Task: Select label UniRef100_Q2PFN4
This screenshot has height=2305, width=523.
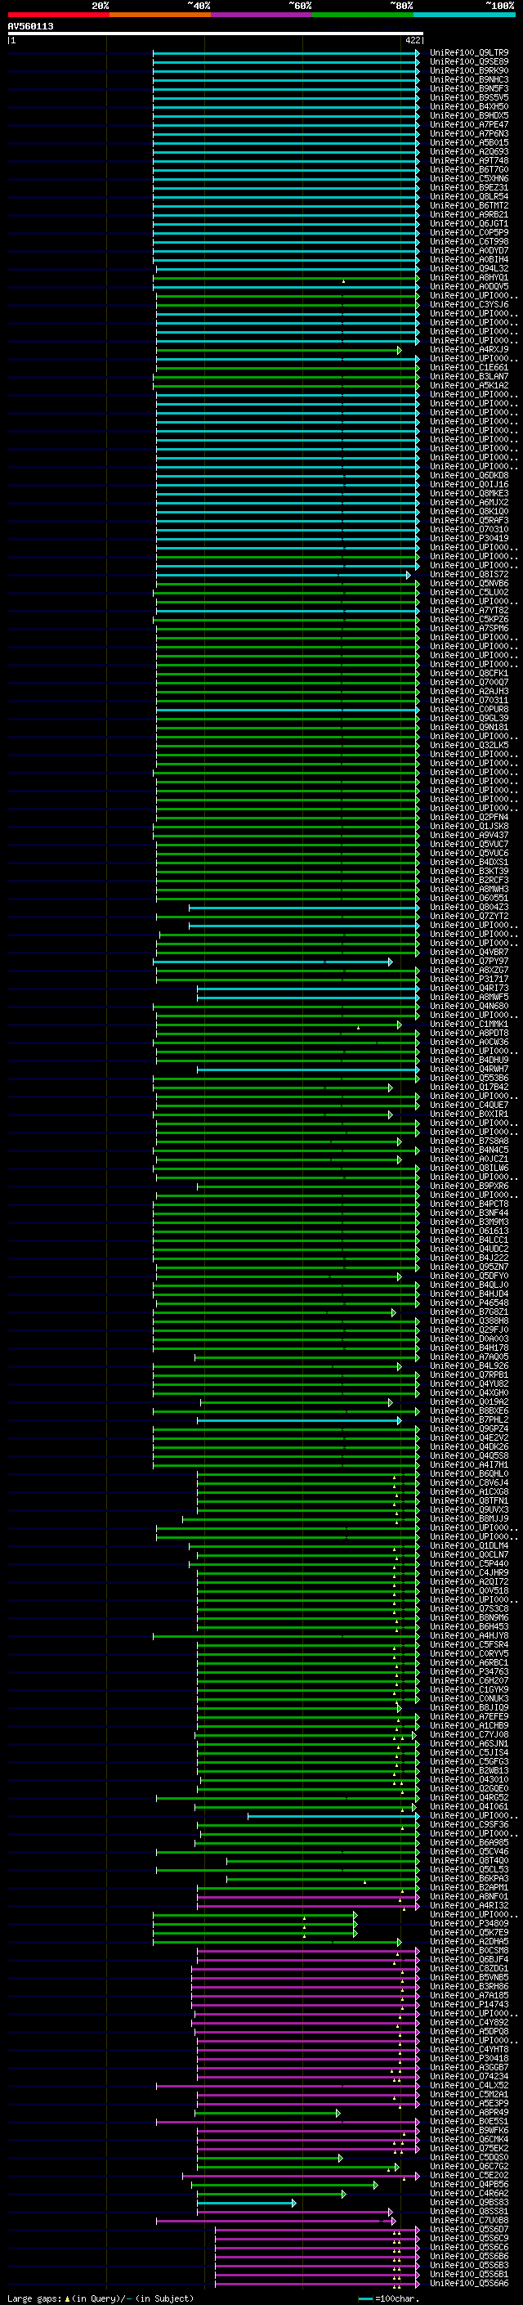Action: [469, 817]
